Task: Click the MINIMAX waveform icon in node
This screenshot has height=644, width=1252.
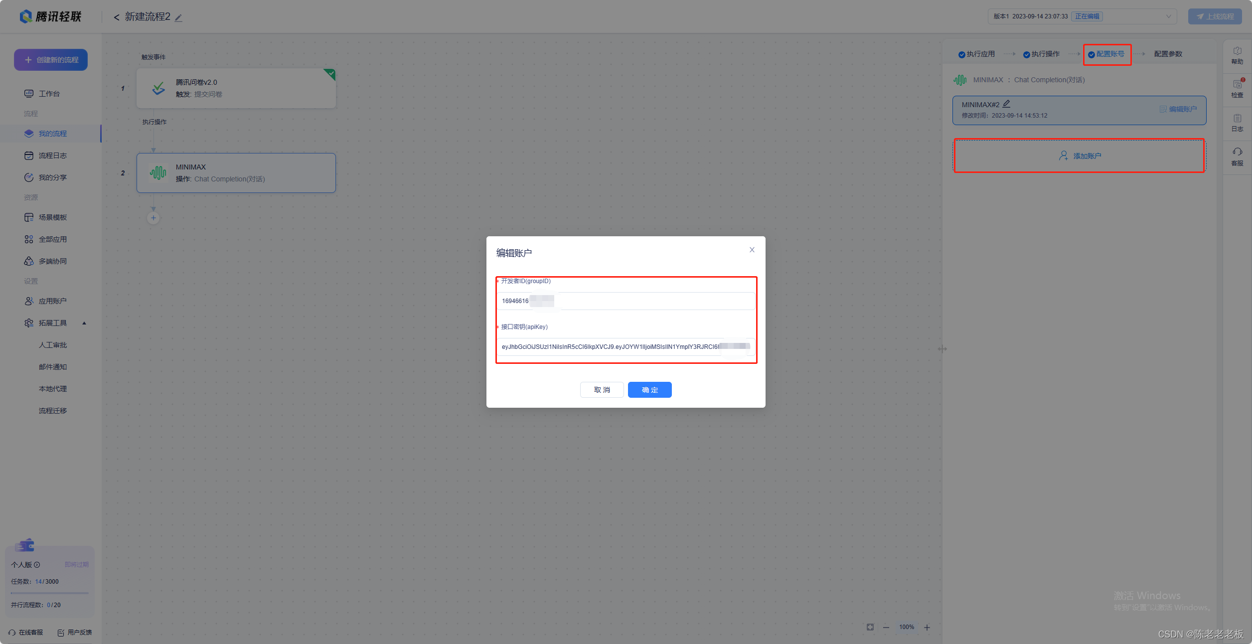Action: coord(158,173)
